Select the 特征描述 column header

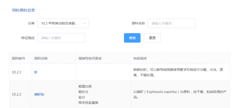pyautogui.click(x=140, y=58)
